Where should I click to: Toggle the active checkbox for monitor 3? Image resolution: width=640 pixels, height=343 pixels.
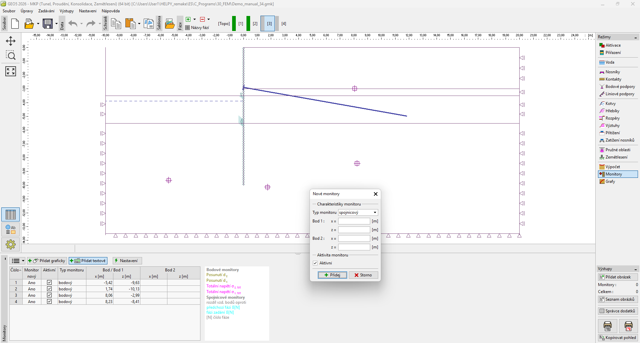coord(49,295)
